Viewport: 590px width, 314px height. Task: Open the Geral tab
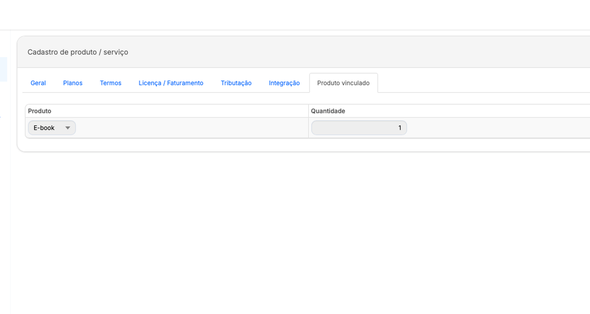point(38,83)
